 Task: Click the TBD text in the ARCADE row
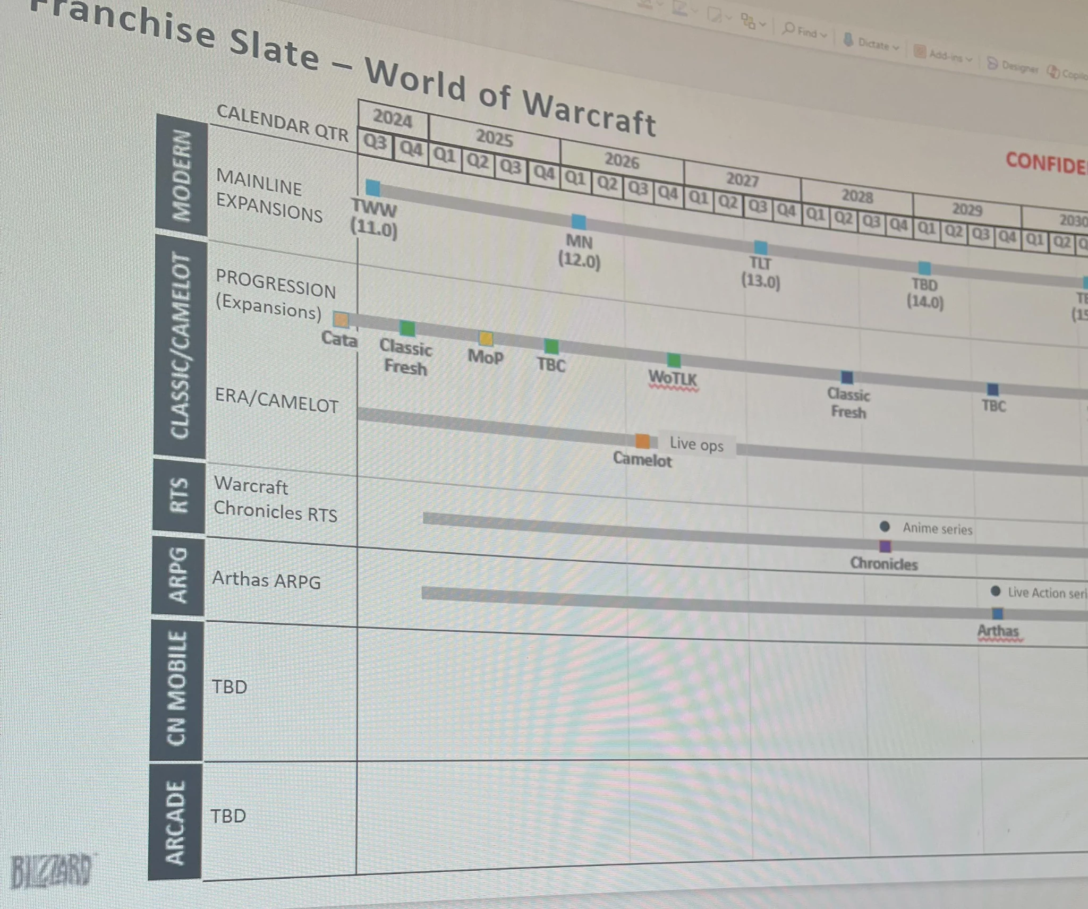coord(228,816)
